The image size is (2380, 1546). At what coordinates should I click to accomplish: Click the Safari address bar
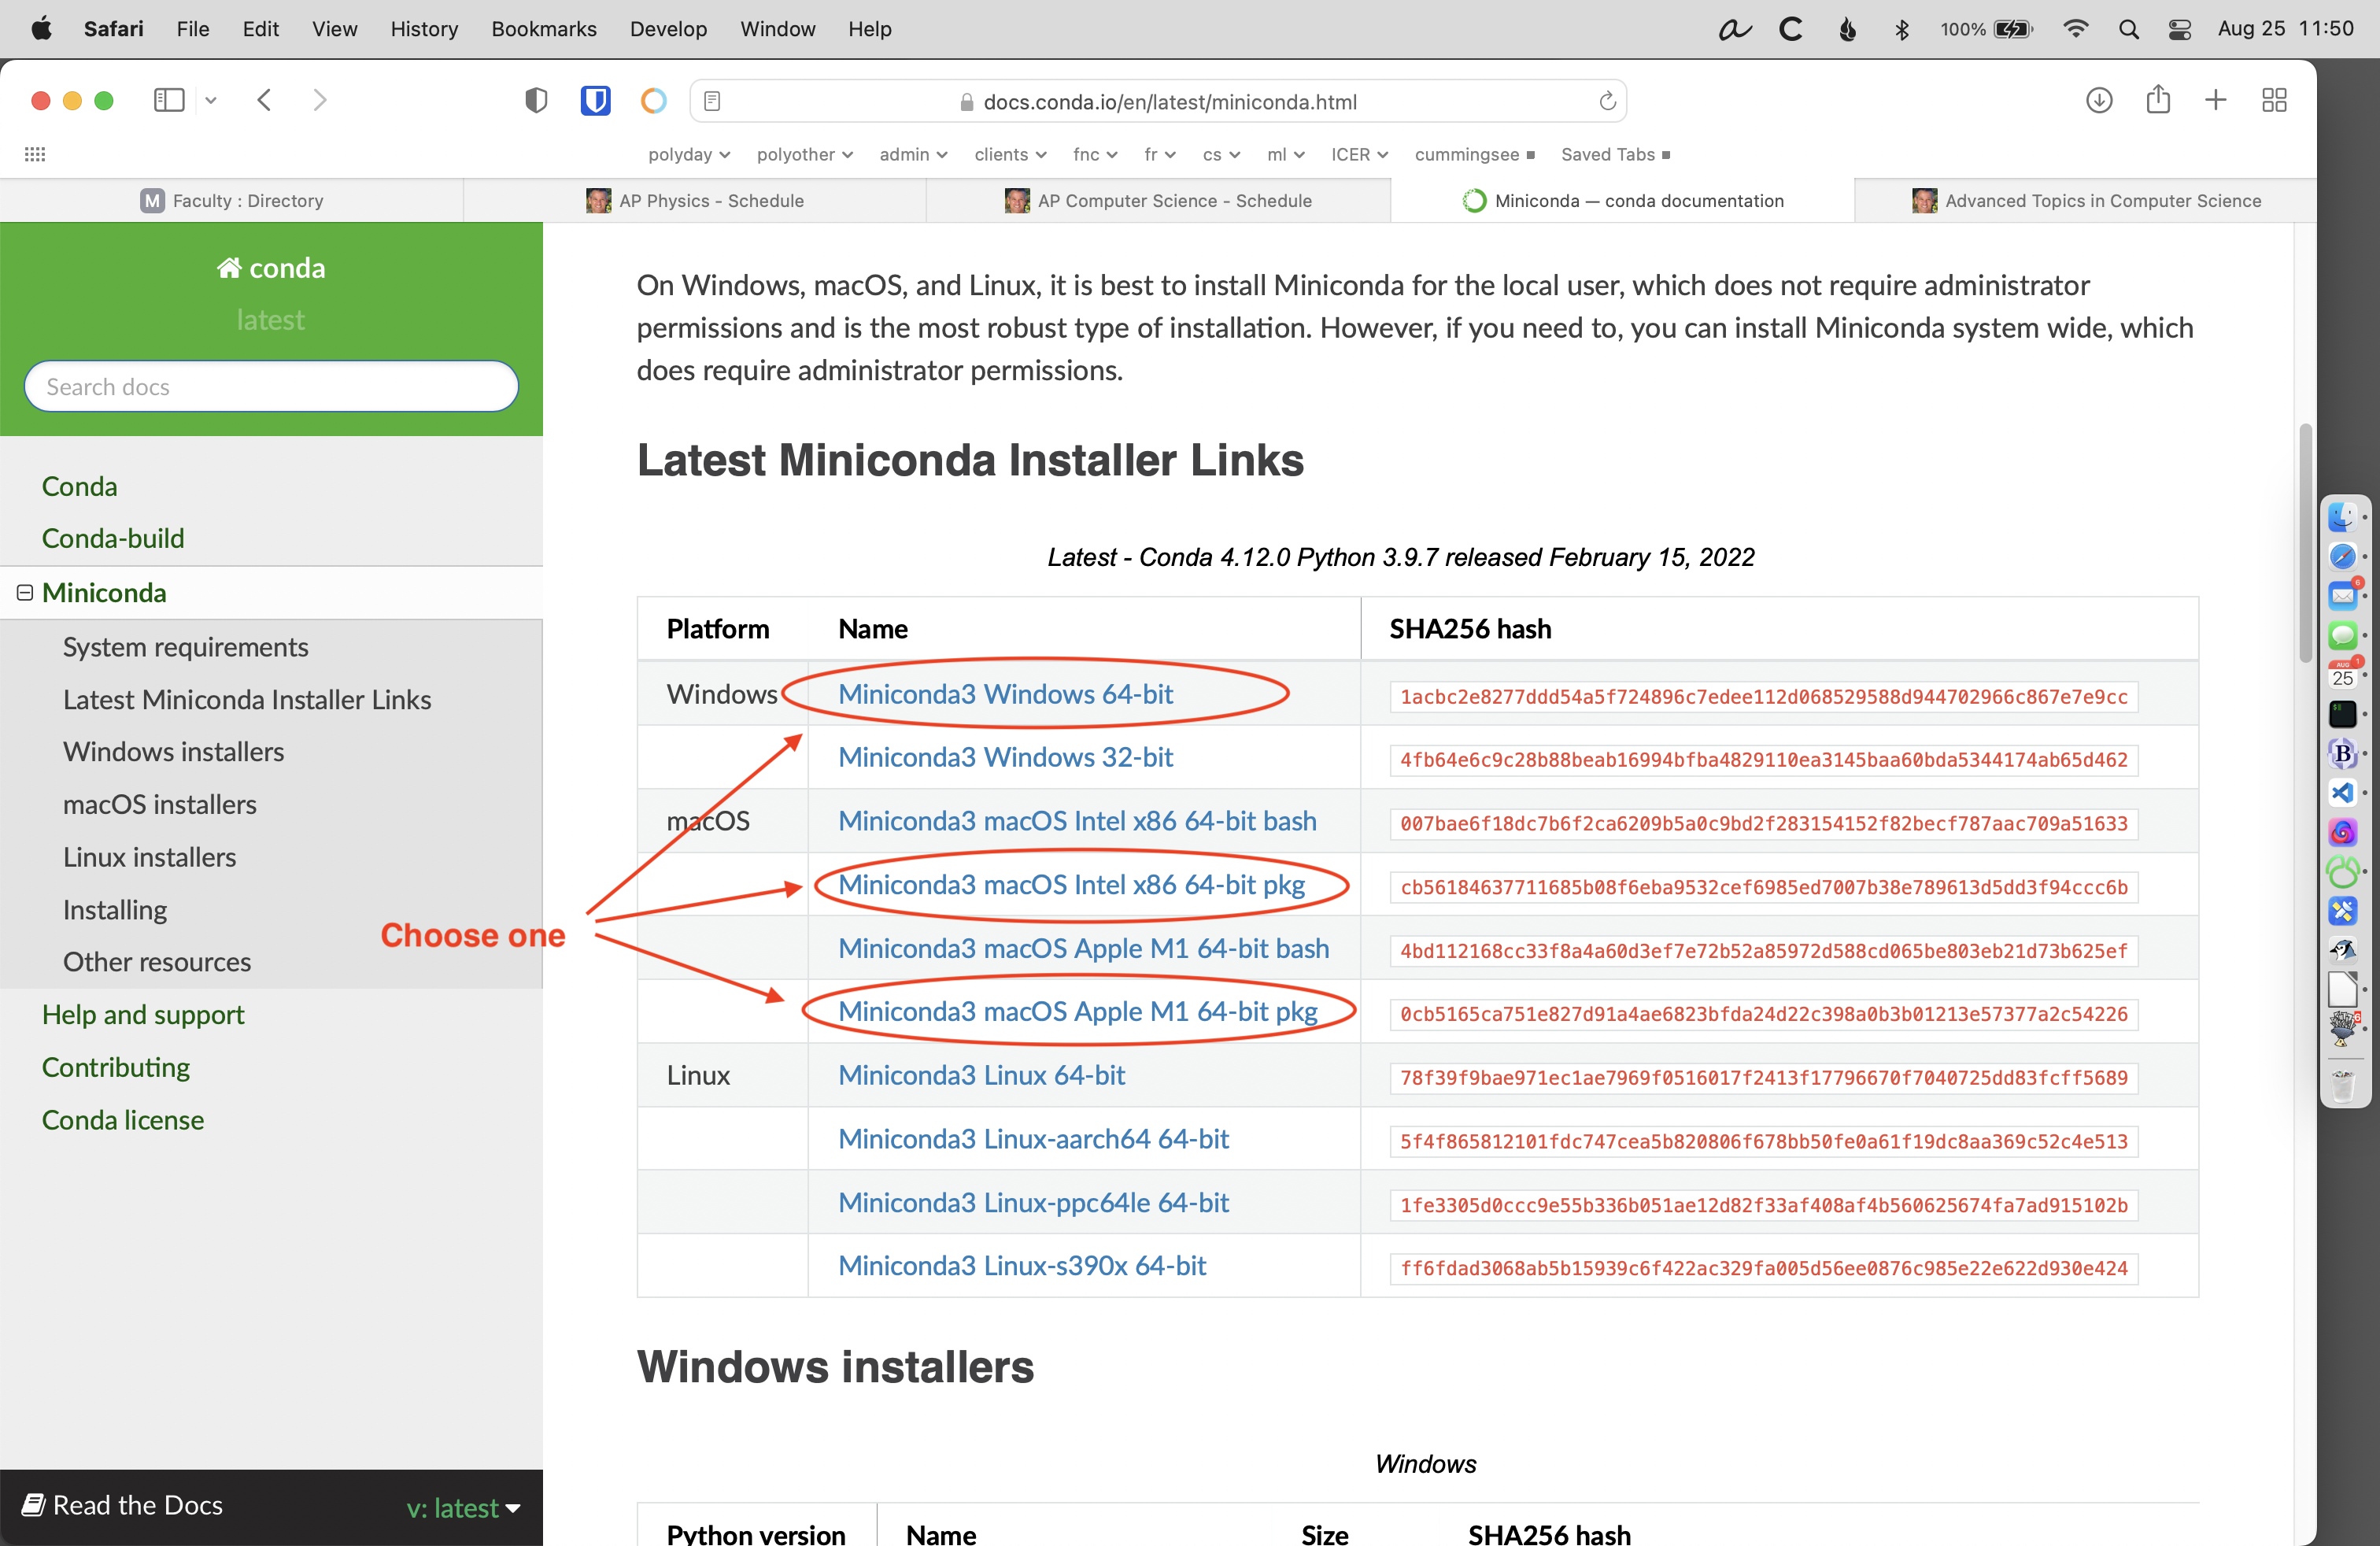(x=1159, y=101)
